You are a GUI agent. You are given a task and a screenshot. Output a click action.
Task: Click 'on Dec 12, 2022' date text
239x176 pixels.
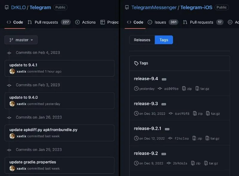[x=152, y=138]
